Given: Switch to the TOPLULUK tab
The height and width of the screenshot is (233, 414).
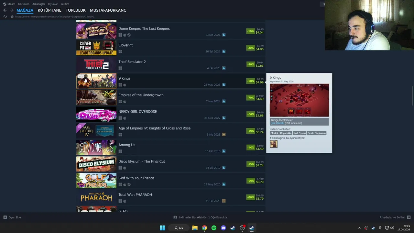Looking at the screenshot, I should coord(76,10).
